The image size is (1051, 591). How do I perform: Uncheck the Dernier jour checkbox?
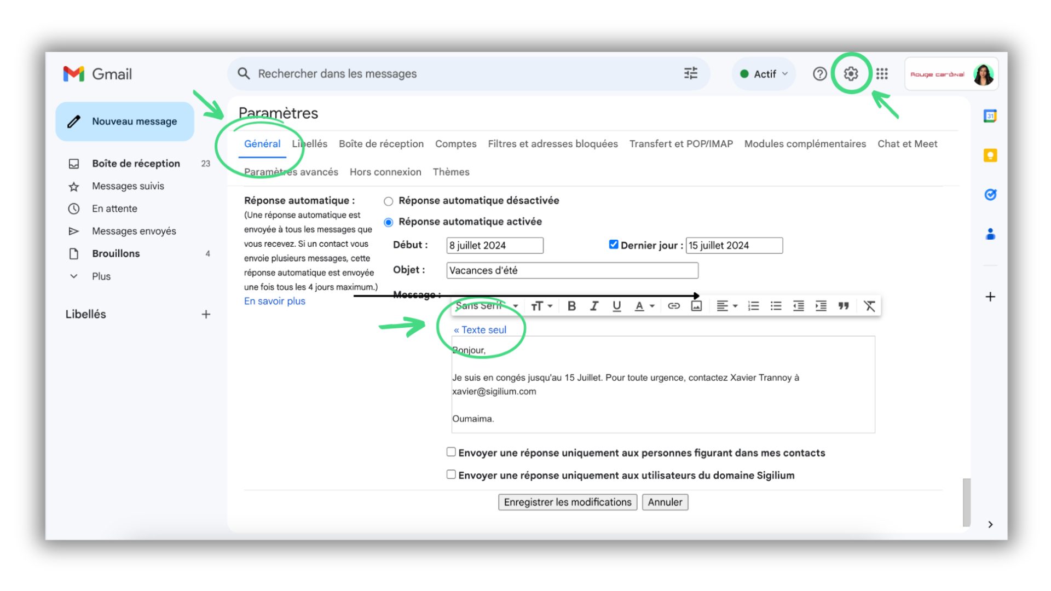click(x=614, y=245)
